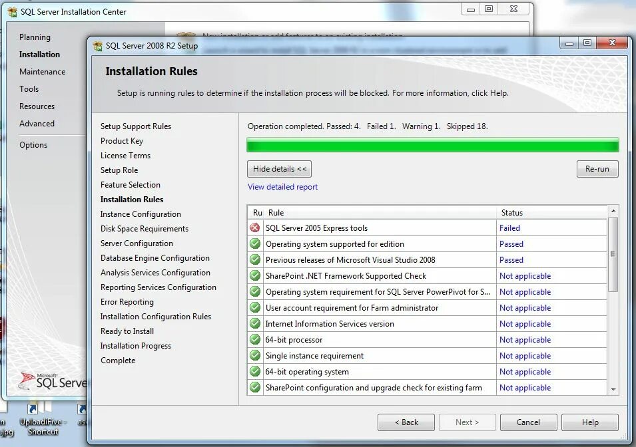636x447 pixels.
Task: Click green check icon for 64-bit operating system rule
Action: (x=254, y=371)
